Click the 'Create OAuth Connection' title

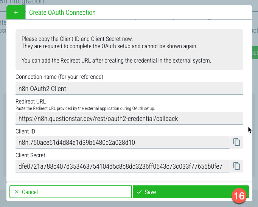coord(62,13)
